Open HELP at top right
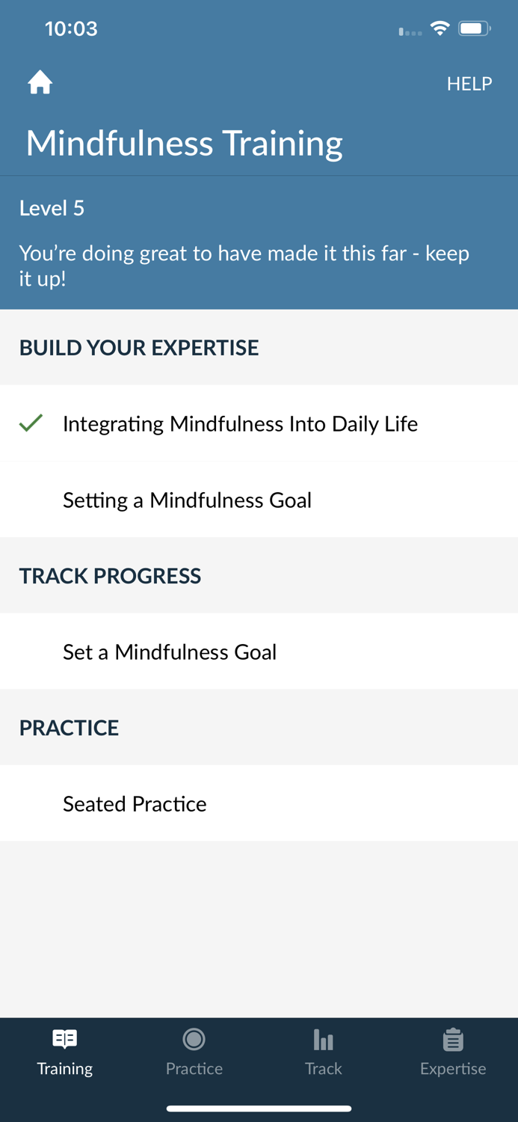This screenshot has height=1122, width=518. (x=469, y=83)
